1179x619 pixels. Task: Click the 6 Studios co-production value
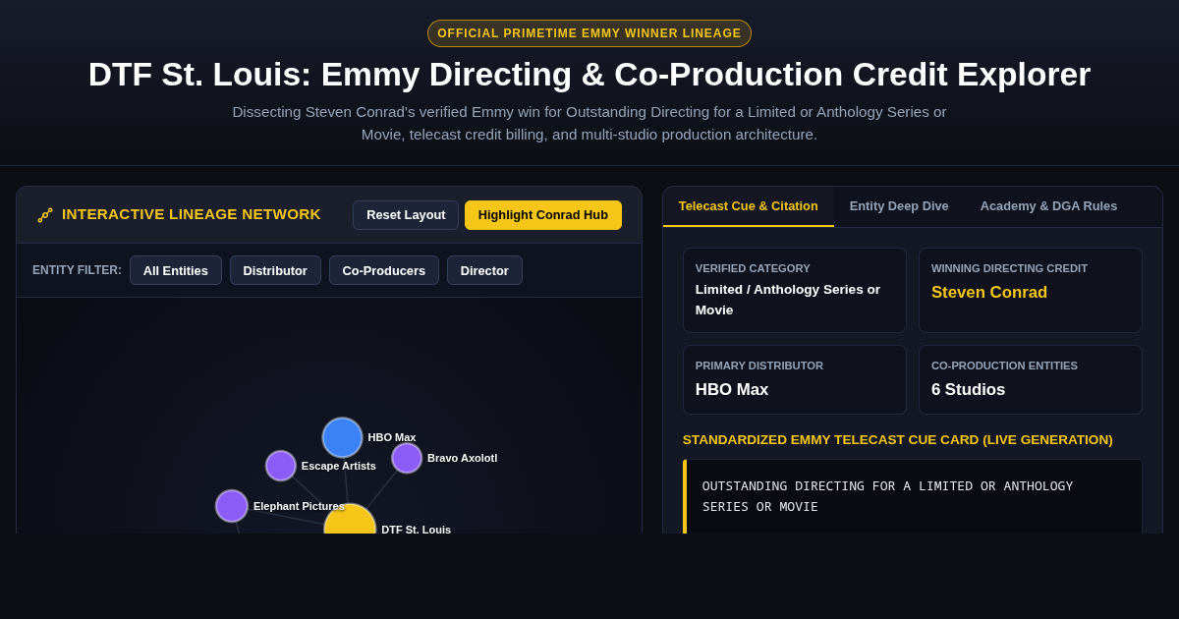(x=968, y=390)
